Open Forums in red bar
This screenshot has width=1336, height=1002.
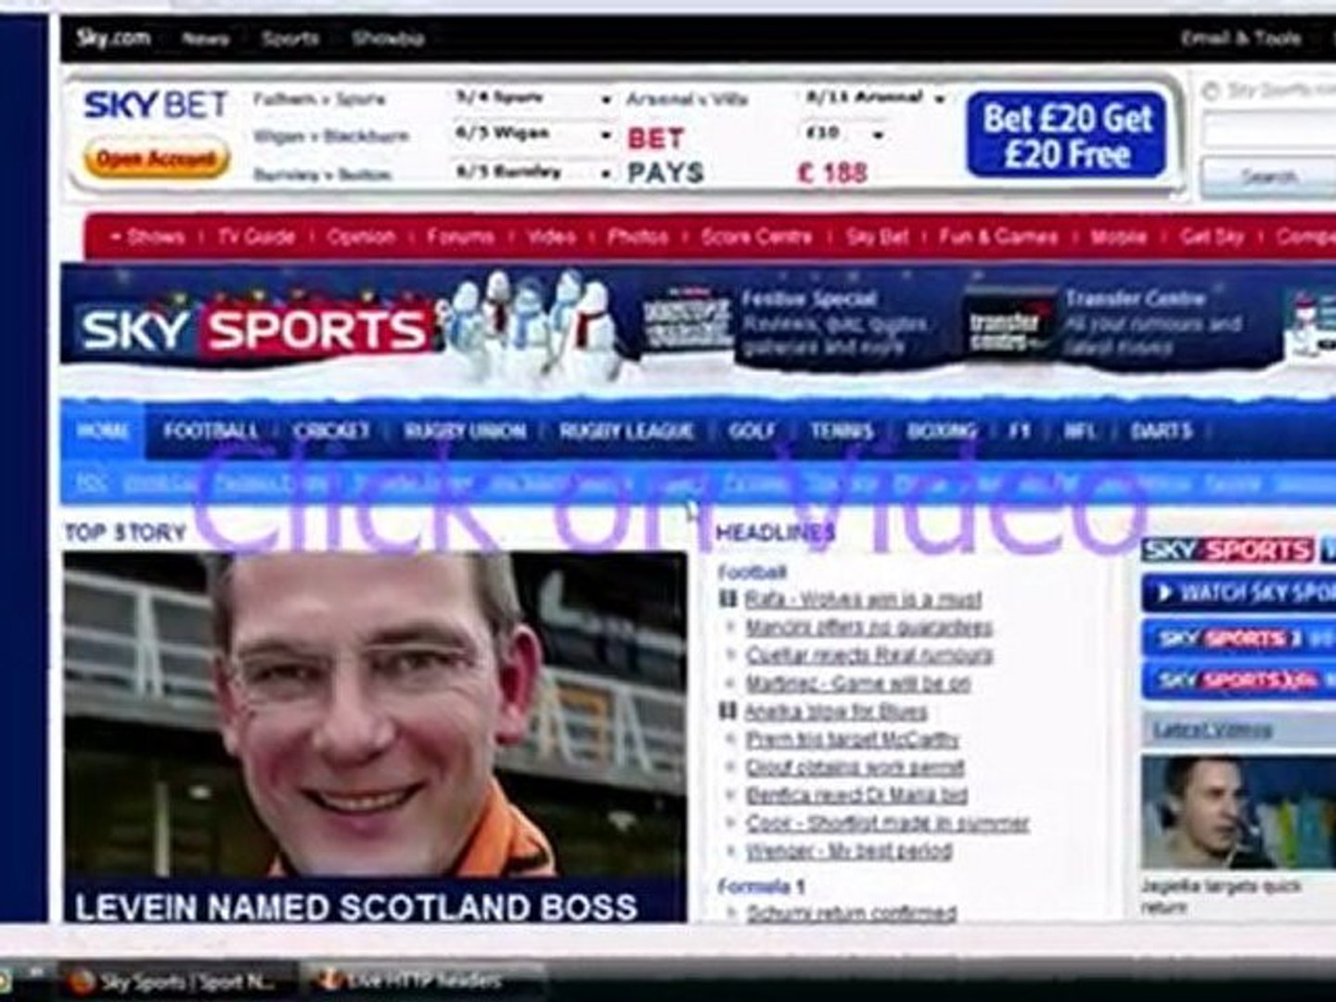[460, 237]
